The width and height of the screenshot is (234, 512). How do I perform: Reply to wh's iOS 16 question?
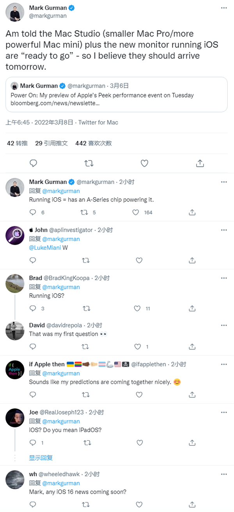33,504
